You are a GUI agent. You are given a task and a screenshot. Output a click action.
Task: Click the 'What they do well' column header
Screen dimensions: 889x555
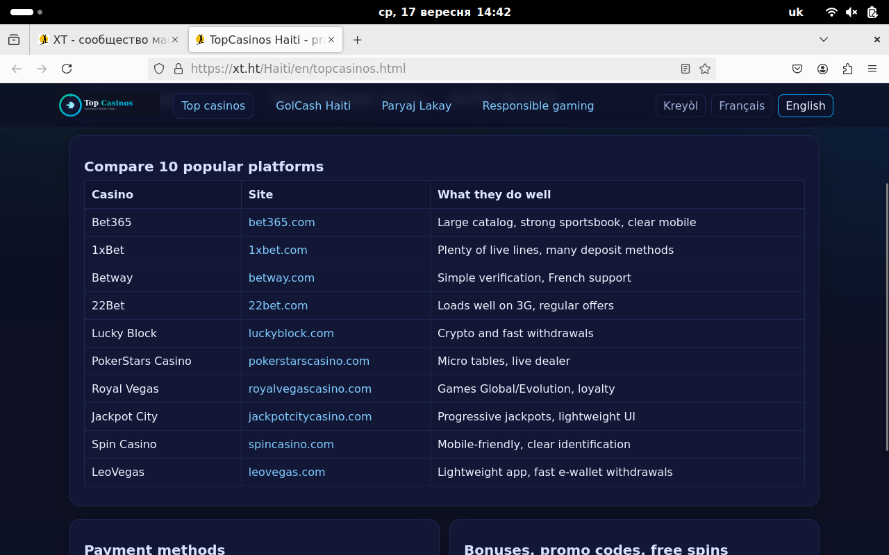point(617,194)
